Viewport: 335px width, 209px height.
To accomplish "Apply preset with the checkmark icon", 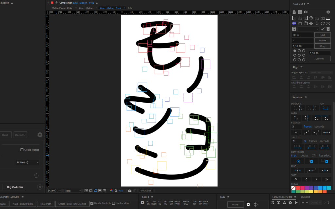I will tap(323, 29).
